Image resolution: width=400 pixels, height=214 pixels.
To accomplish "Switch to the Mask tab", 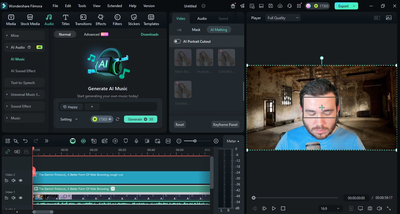I will point(196,29).
